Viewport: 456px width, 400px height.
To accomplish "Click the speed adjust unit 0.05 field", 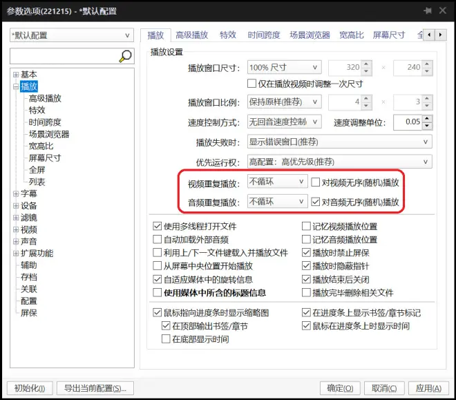I will coord(408,122).
